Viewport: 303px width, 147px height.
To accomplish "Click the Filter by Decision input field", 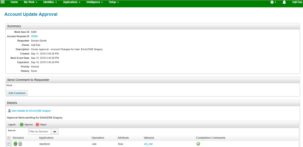I will tap(39, 132).
